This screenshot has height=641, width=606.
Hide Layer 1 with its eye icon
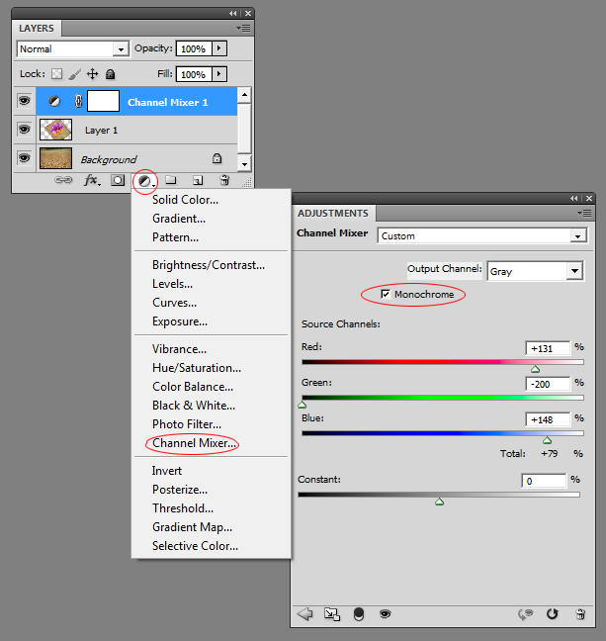tap(24, 130)
